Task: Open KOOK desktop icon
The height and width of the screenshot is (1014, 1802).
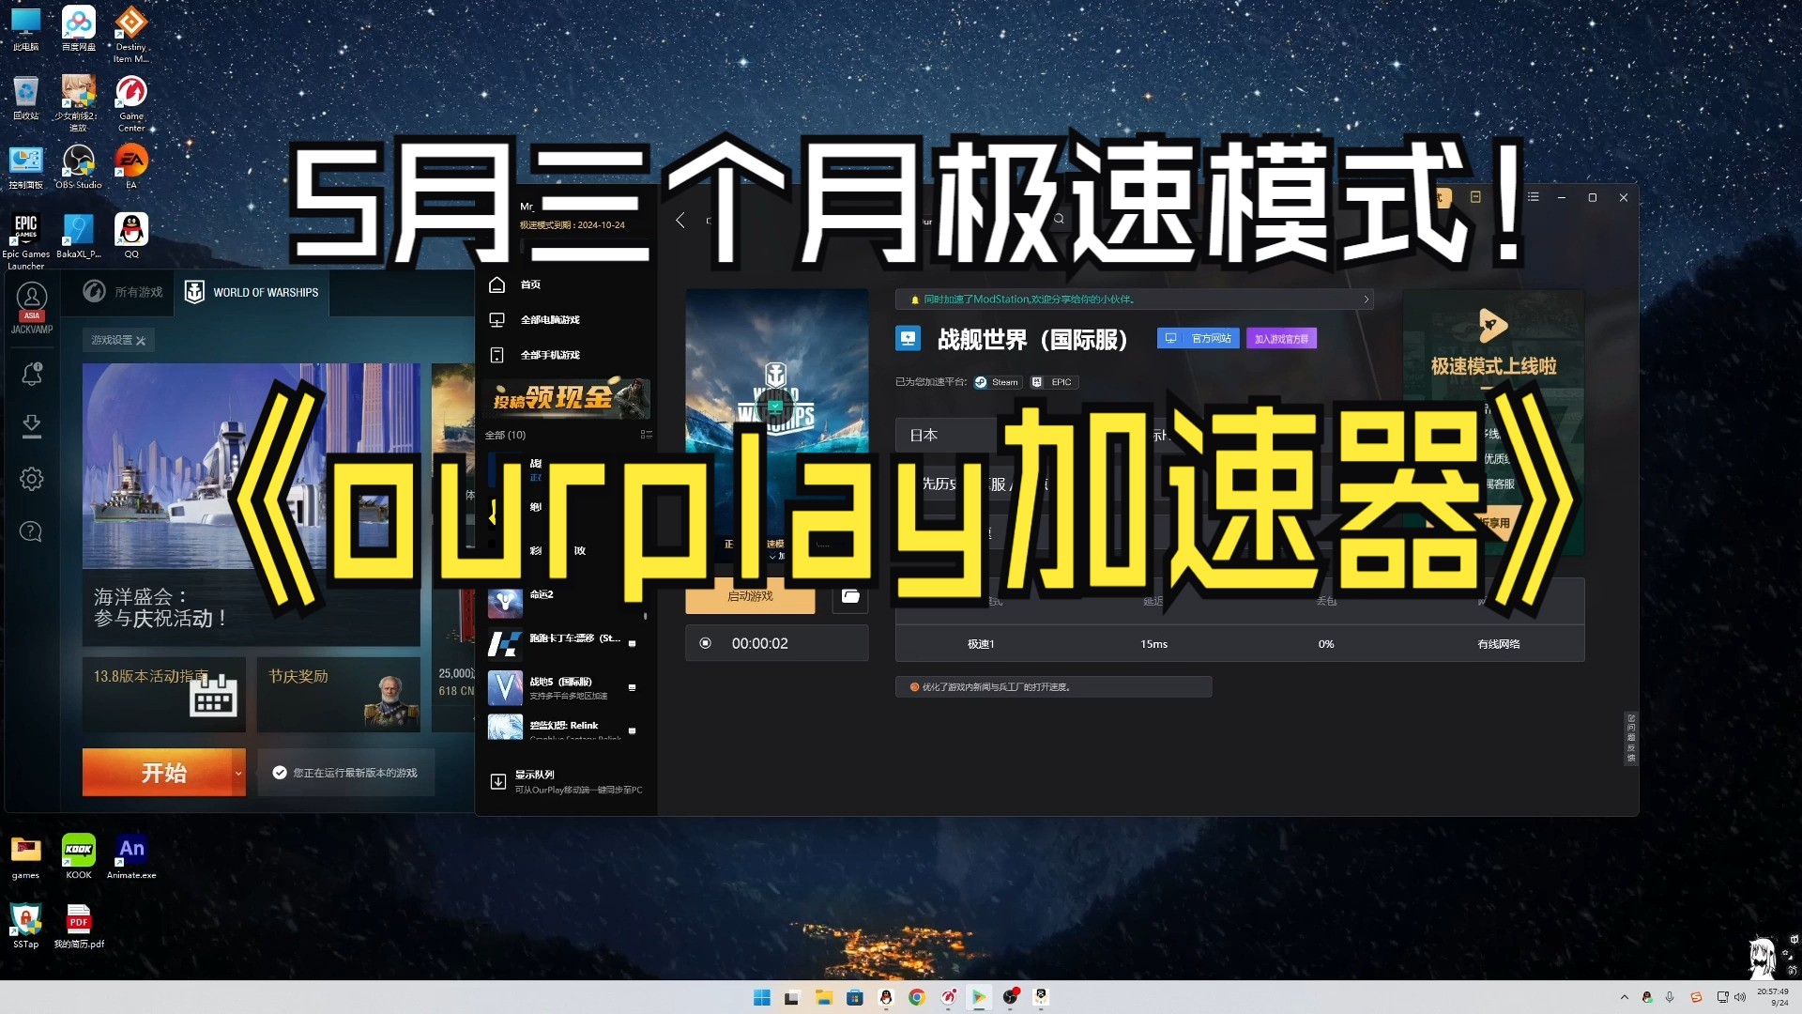Action: pos(78,856)
